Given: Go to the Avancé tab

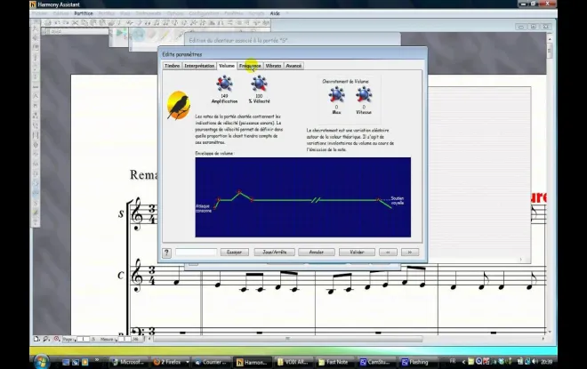Looking at the screenshot, I should (x=293, y=66).
